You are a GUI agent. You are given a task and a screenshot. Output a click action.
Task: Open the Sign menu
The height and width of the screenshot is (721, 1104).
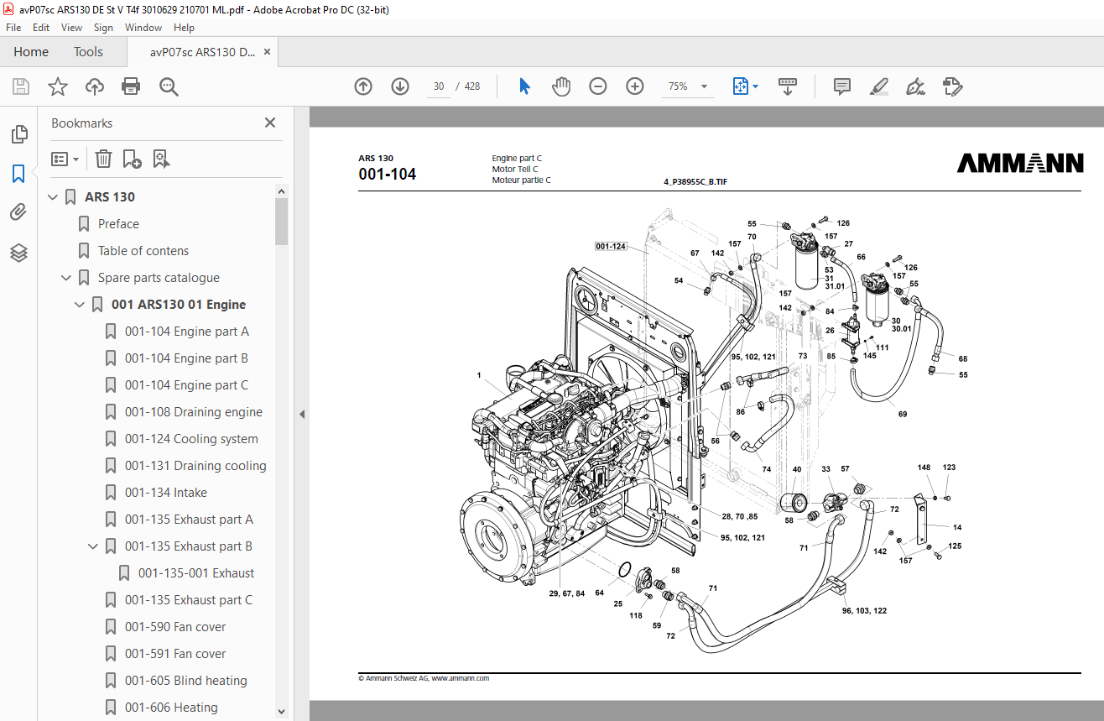(103, 28)
